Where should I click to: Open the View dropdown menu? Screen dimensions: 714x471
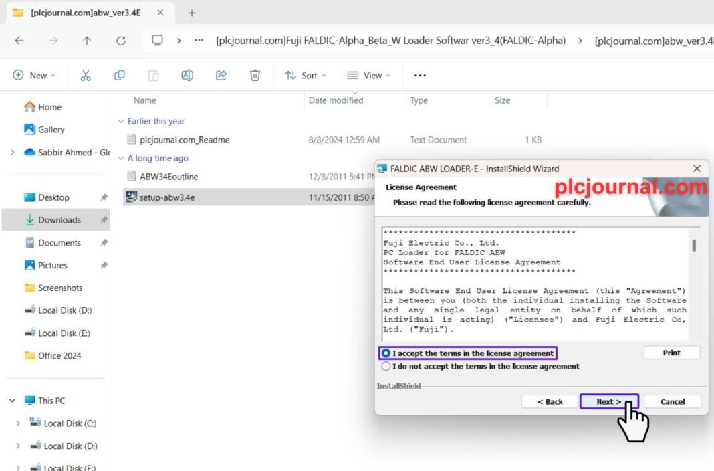pos(369,75)
